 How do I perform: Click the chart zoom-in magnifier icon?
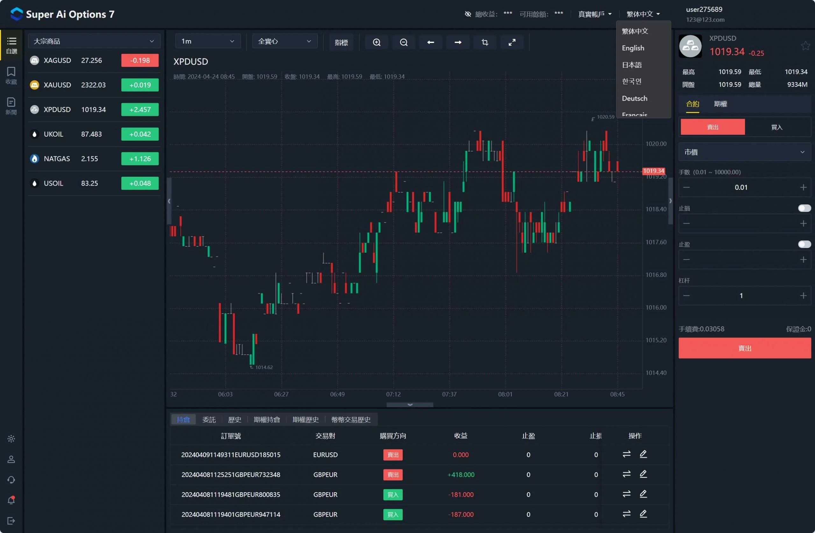coord(376,42)
